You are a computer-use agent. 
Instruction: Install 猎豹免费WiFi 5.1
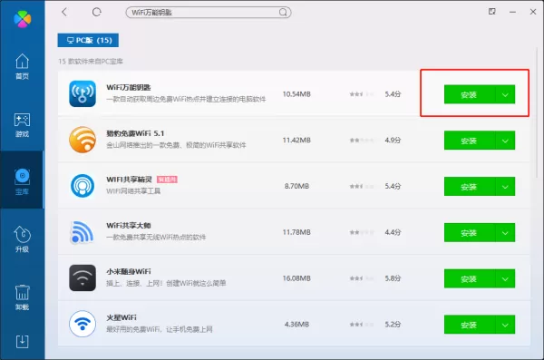click(x=470, y=141)
